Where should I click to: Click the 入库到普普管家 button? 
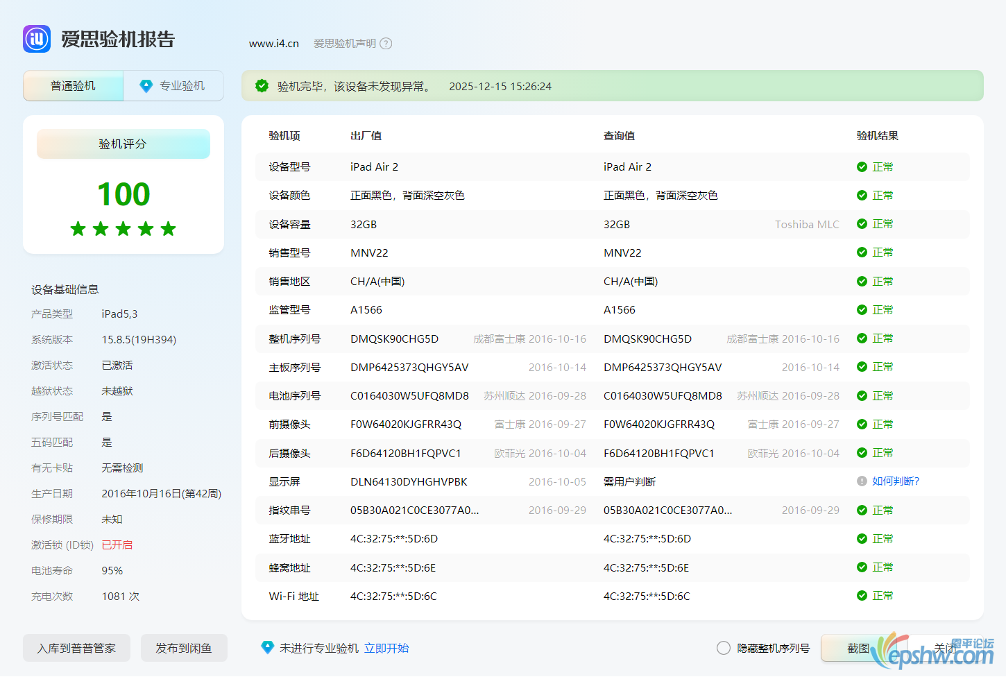pos(76,648)
